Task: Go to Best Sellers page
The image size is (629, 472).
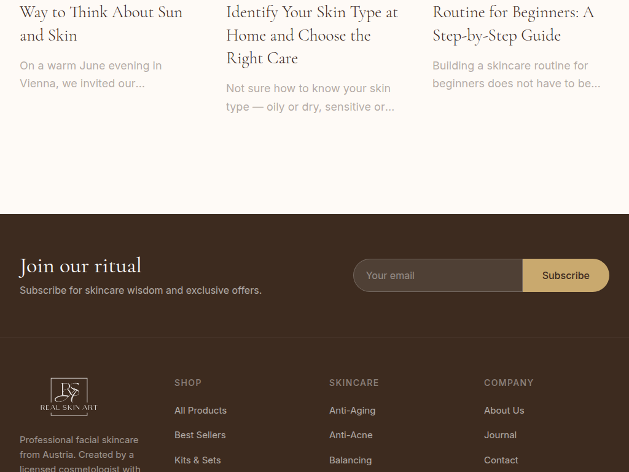Action: tap(200, 435)
